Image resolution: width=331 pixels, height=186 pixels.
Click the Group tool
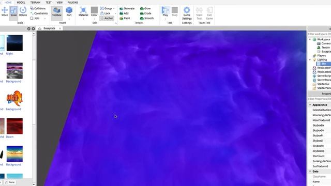106,8
